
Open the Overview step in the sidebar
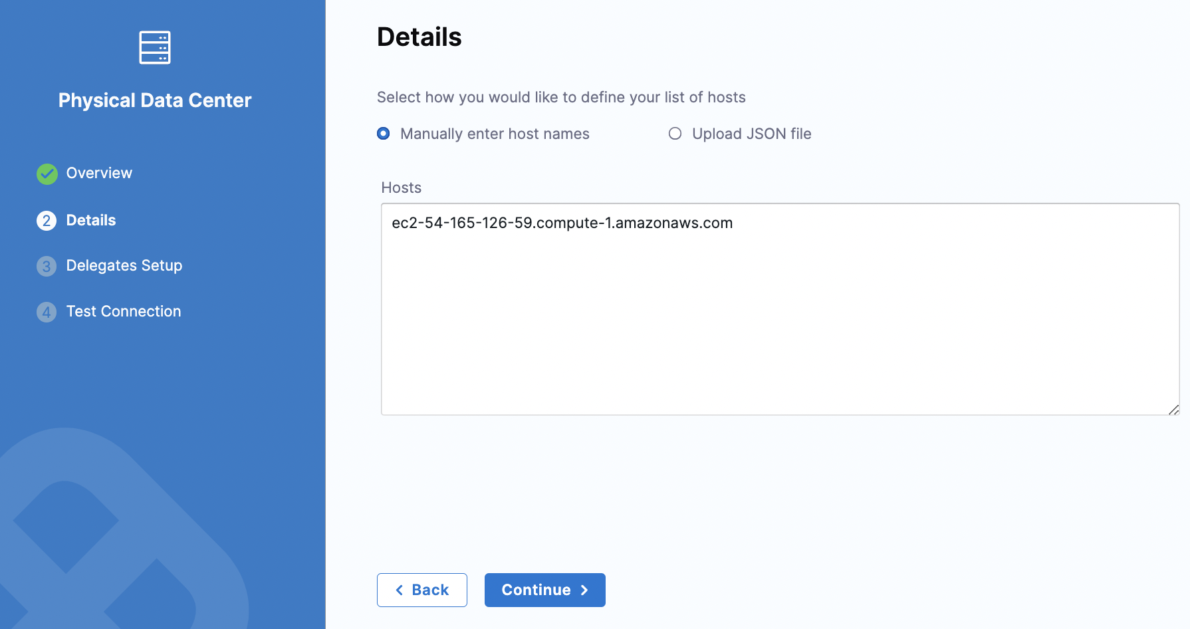coord(99,173)
